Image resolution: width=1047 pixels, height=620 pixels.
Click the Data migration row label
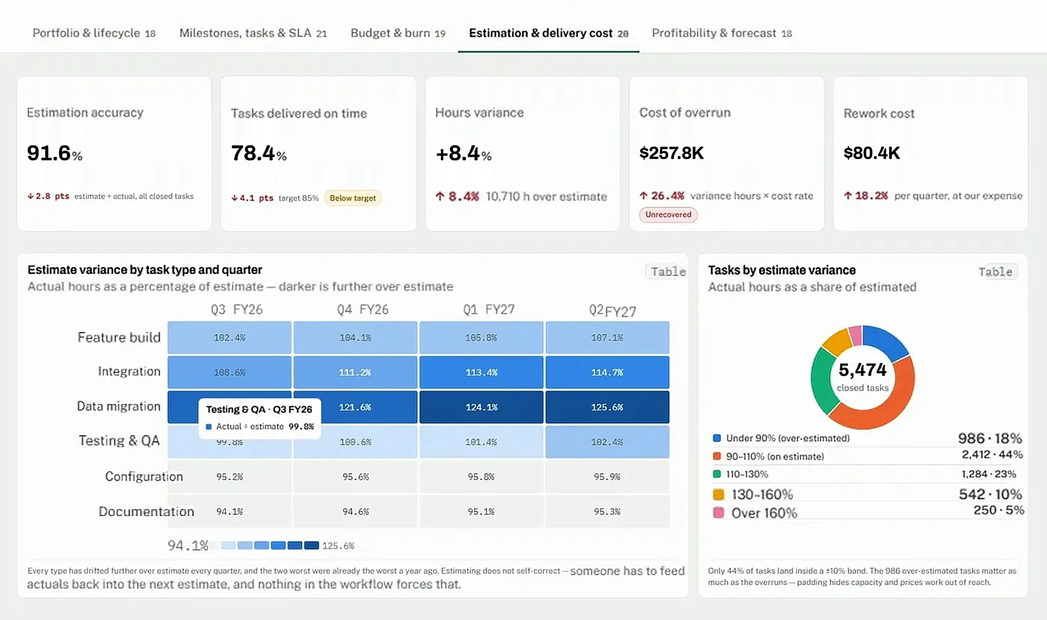click(119, 406)
